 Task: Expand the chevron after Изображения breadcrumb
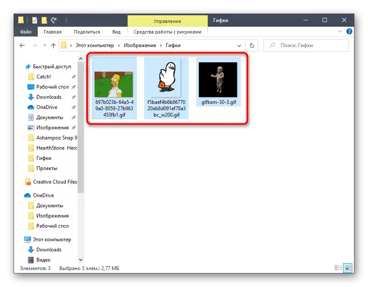[x=161, y=45]
